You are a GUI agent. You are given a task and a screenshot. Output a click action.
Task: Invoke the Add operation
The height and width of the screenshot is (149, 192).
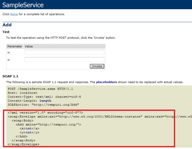pyautogui.click(x=97, y=66)
